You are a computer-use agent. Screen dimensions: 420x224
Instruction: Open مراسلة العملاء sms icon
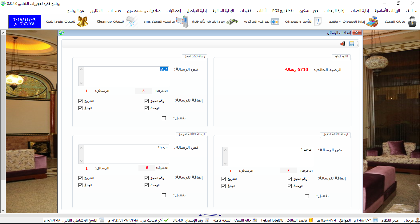pyautogui.click(x=184, y=22)
